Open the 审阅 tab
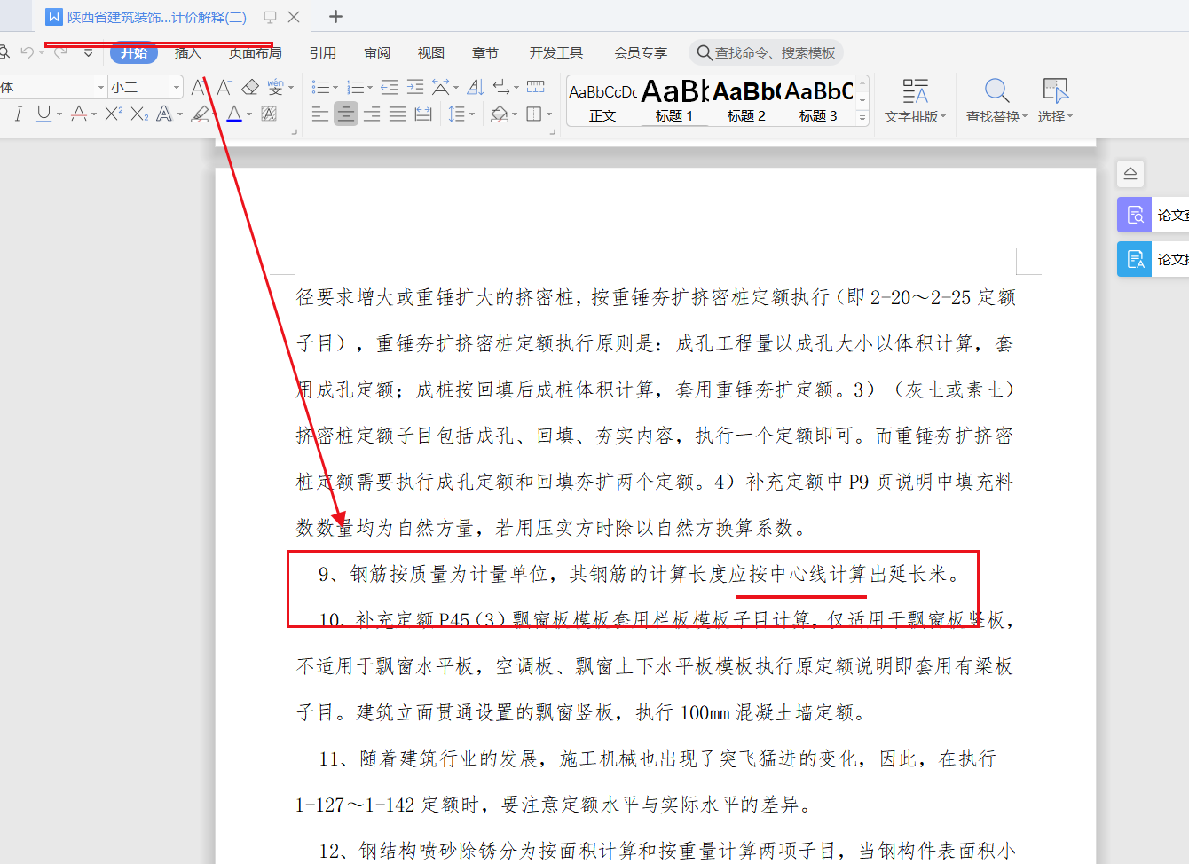 coord(377,53)
